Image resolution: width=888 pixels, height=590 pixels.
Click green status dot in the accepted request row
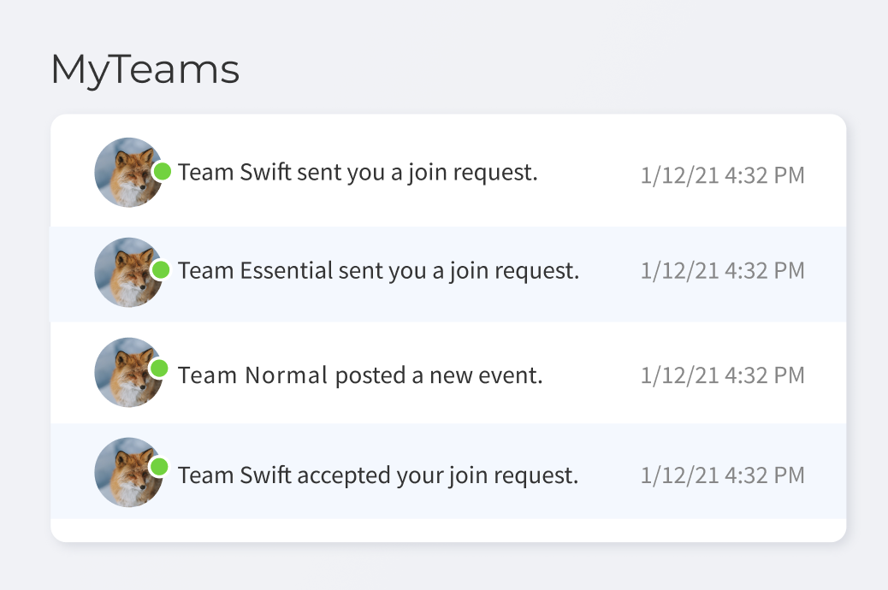[x=159, y=467]
